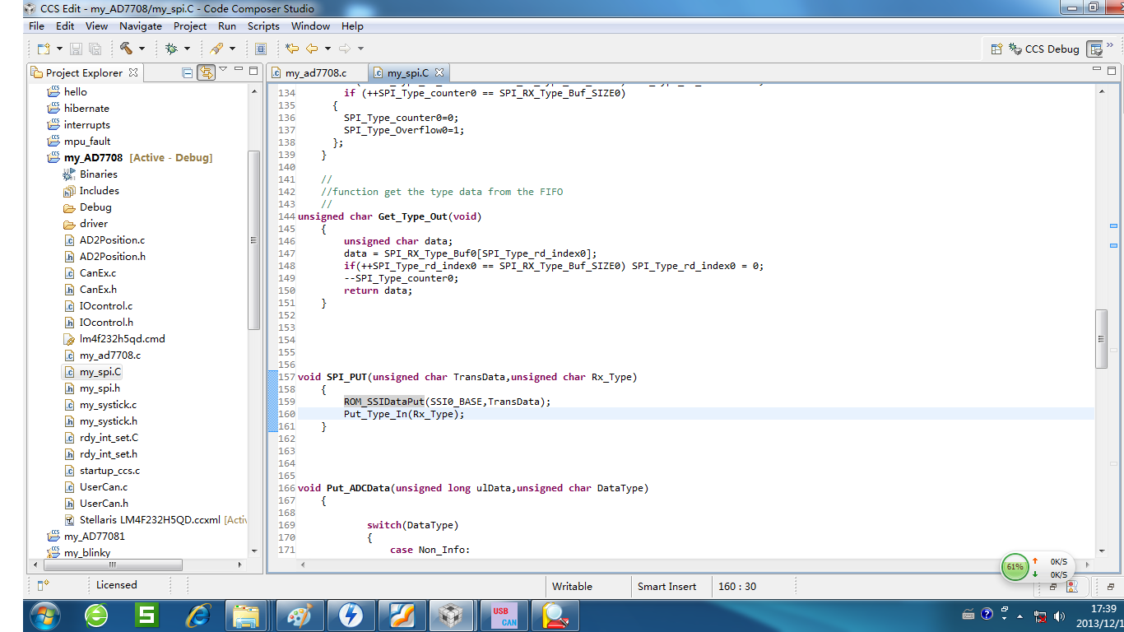Maximize the Project Explorer panel
Screen dimensions: 1124x632
click(253, 71)
